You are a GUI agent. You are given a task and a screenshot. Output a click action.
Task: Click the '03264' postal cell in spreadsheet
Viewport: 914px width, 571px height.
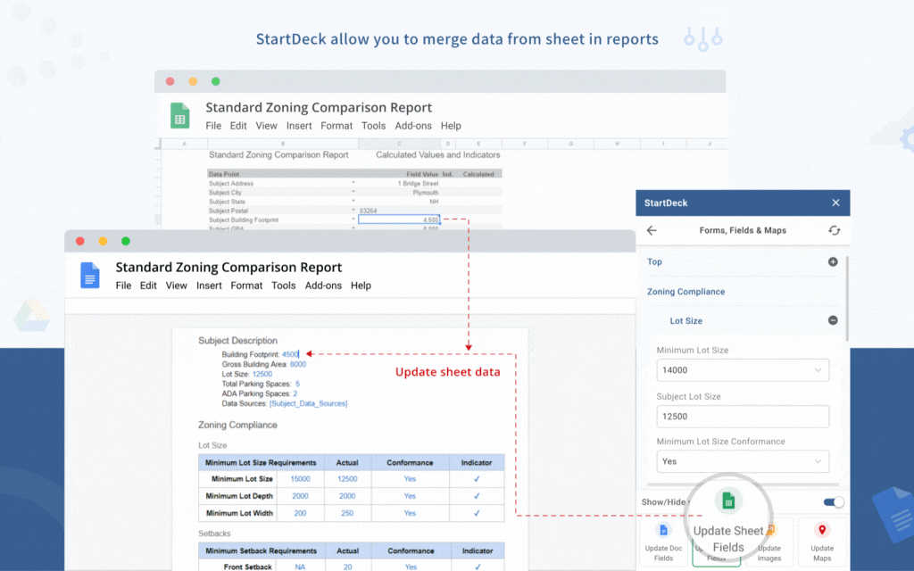(369, 211)
